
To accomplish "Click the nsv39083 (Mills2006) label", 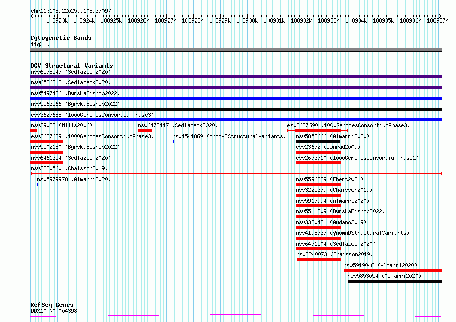I will click(x=61, y=125).
